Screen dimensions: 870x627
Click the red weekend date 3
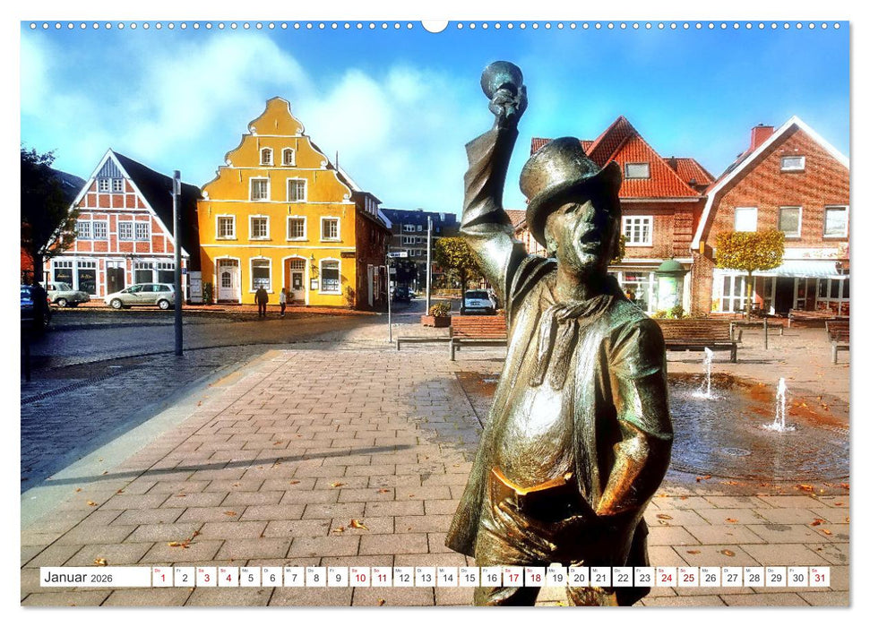point(205,578)
